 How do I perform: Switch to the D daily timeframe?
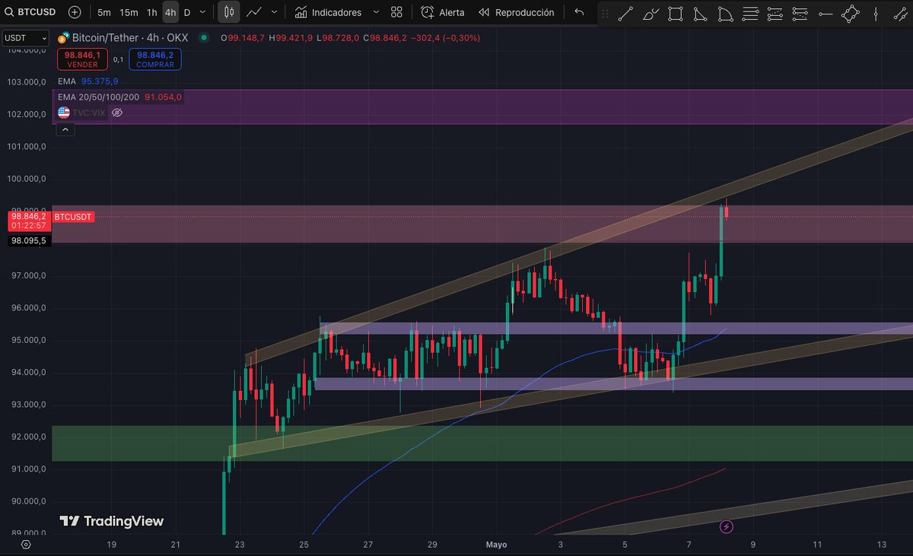pyautogui.click(x=187, y=12)
